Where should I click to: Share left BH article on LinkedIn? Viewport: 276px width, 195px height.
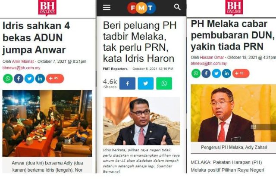pyautogui.click(x=40, y=78)
